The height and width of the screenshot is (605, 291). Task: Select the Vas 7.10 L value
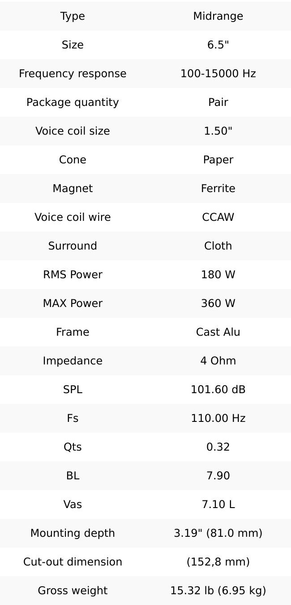pyautogui.click(x=218, y=504)
